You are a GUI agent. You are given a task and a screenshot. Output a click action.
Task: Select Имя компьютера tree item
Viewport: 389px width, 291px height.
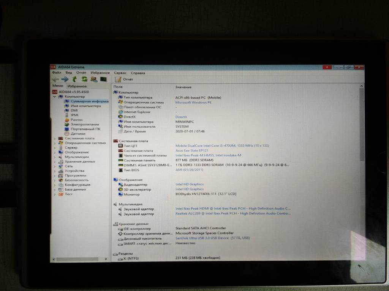pyautogui.click(x=85, y=106)
